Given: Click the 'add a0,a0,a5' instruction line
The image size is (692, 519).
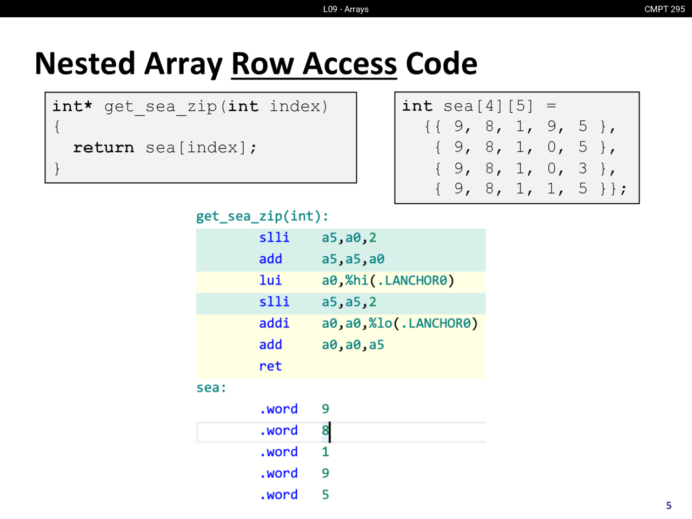Looking at the screenshot, I should [x=321, y=345].
